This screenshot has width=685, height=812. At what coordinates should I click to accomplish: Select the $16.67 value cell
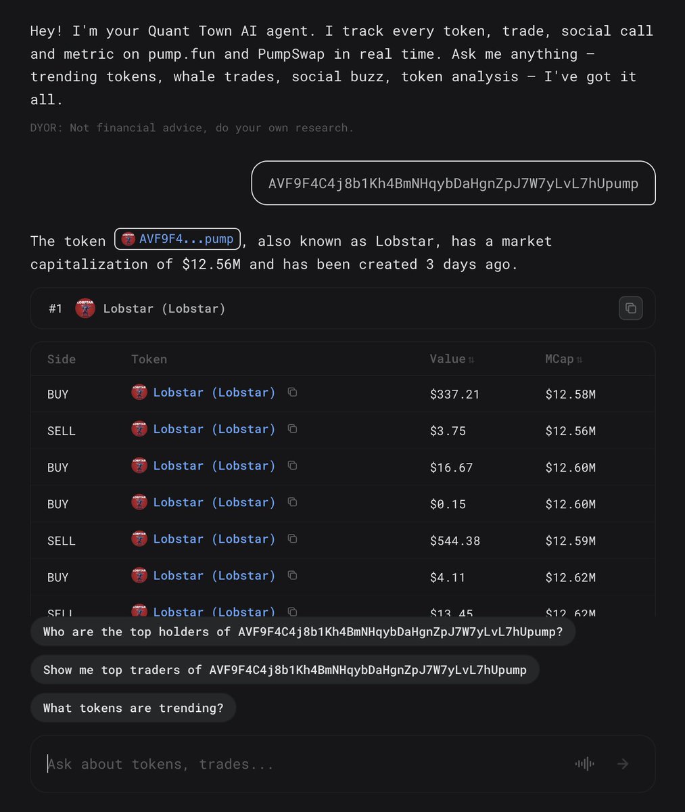click(451, 467)
